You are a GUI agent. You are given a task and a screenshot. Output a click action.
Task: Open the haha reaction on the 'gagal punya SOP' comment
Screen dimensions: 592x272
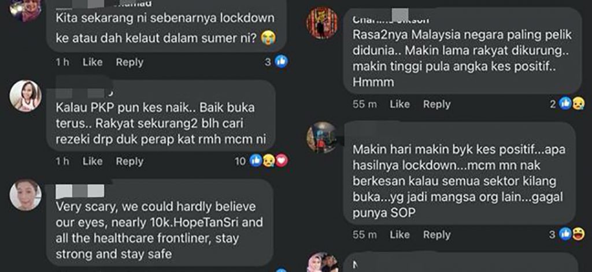coord(578,234)
